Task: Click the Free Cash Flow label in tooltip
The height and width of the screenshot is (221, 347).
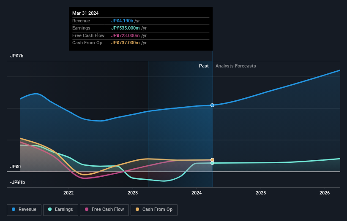Action: [88, 35]
